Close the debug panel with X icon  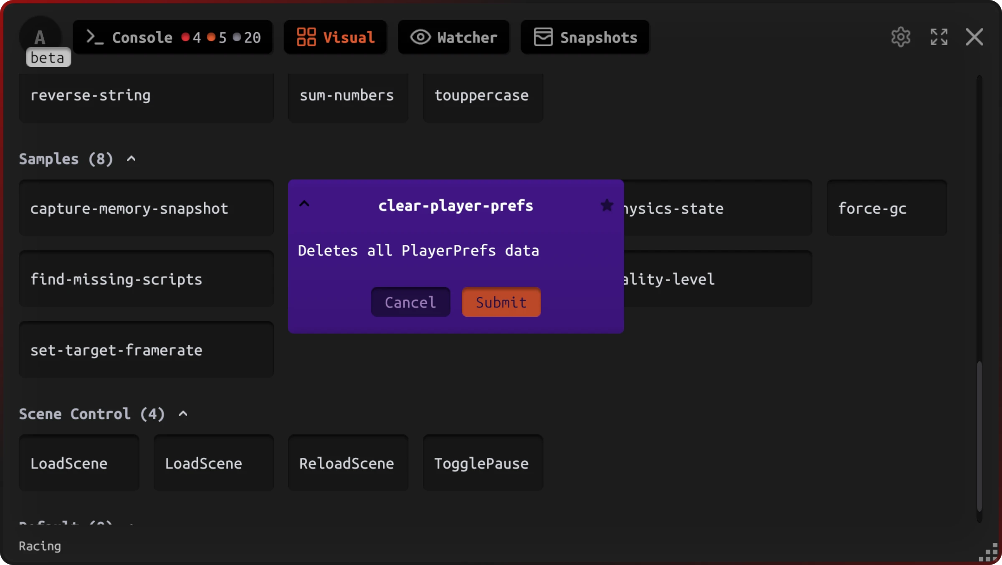(x=974, y=37)
